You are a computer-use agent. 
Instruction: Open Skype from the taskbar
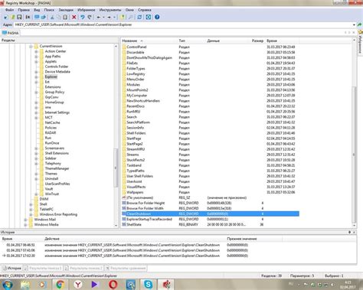pos(148,285)
